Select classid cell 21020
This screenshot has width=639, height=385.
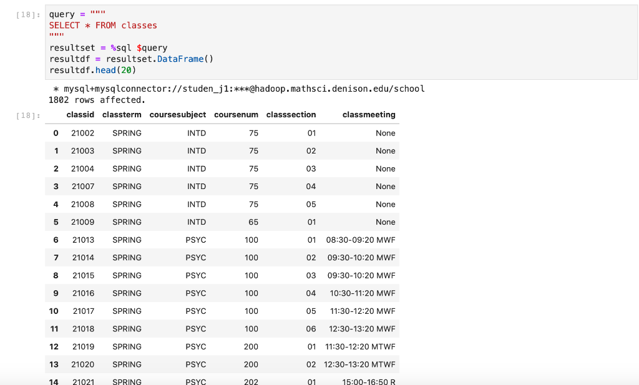[x=83, y=364]
